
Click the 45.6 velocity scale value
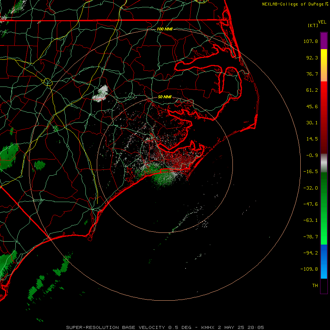(312, 106)
